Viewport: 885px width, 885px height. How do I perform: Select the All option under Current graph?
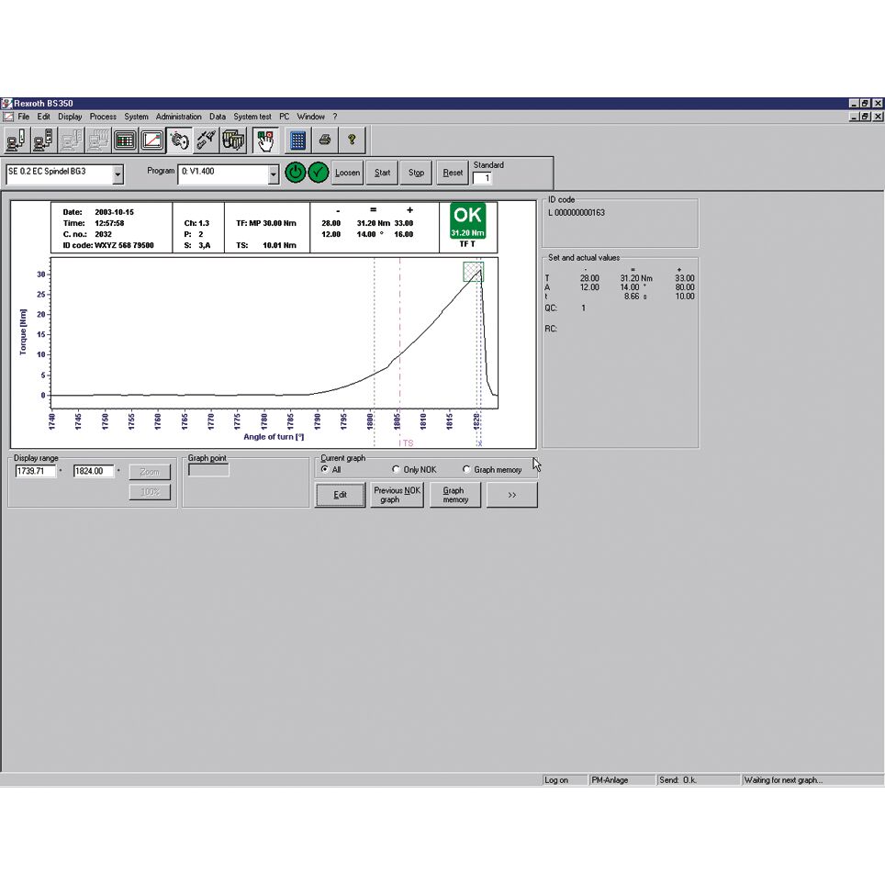point(326,469)
